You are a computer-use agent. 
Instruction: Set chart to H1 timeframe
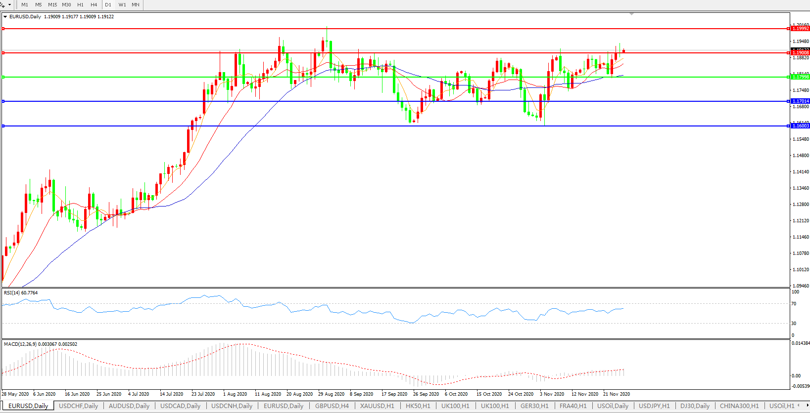[80, 5]
